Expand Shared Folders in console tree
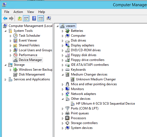 (11, 46)
